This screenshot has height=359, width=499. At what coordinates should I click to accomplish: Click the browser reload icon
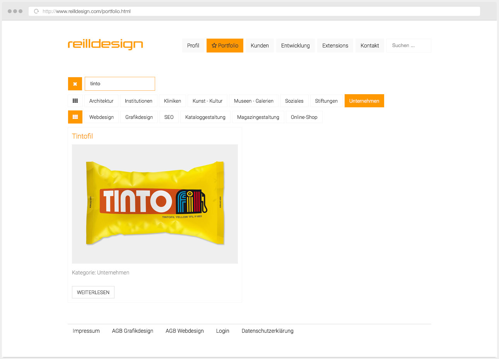(36, 11)
